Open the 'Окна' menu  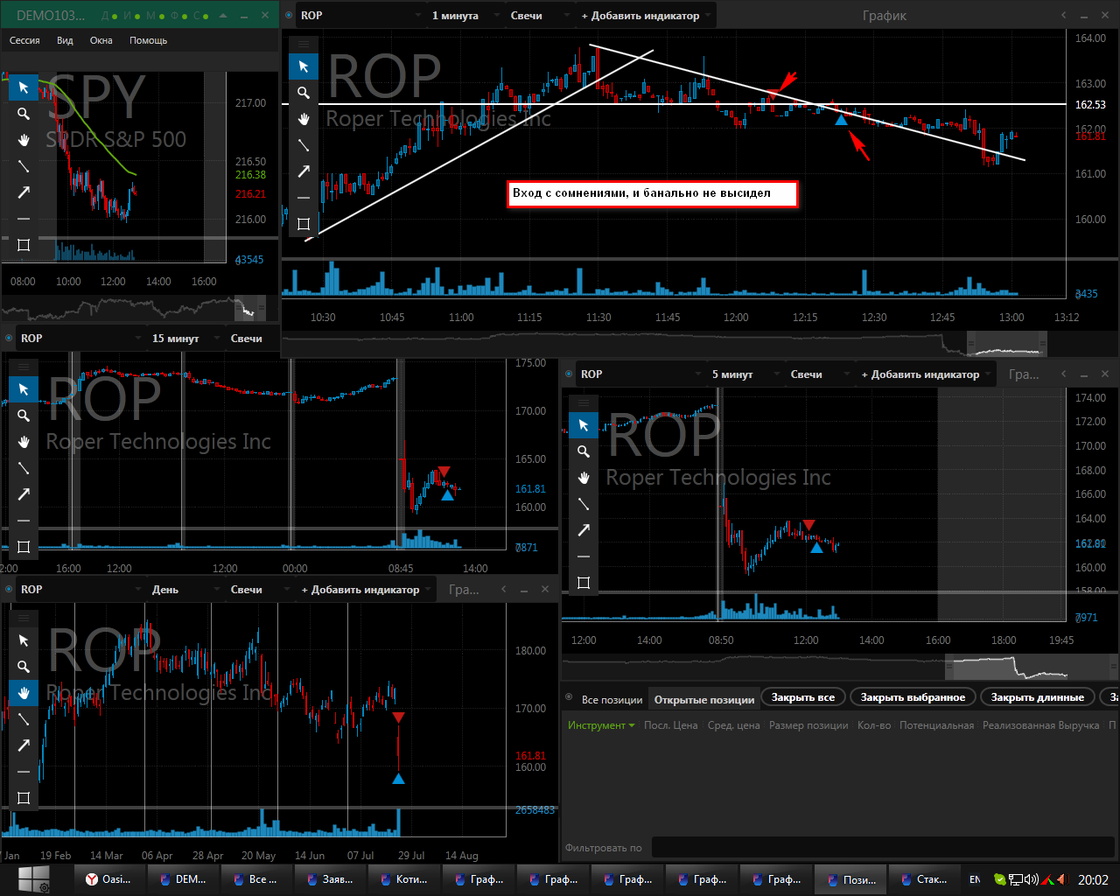pos(101,40)
